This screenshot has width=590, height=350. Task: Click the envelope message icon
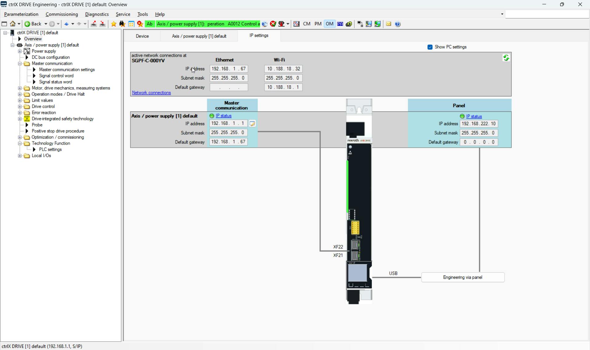[x=388, y=24]
